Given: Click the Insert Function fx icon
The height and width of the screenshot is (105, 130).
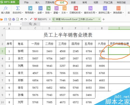Looking at the screenshot, I should point(6,8).
